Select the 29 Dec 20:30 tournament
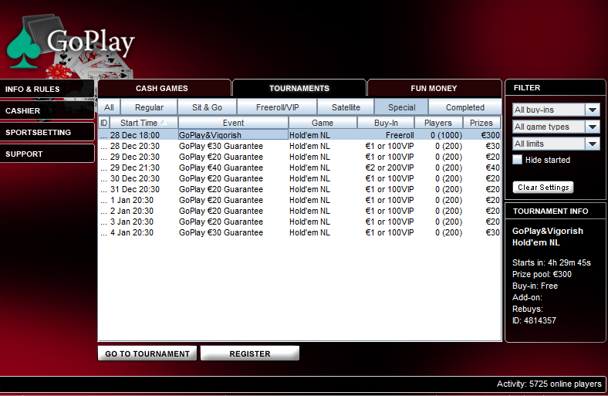 [x=299, y=157]
